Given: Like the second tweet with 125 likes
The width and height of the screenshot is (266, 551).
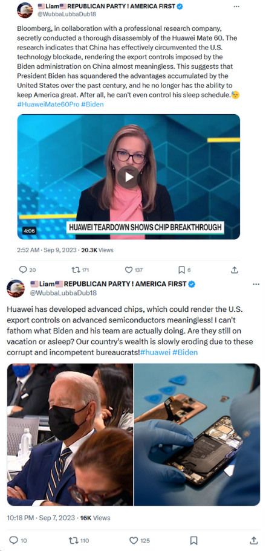Looking at the screenshot, I should coord(134,540).
